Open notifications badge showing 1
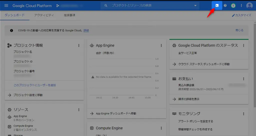 pyautogui.click(x=233, y=6)
